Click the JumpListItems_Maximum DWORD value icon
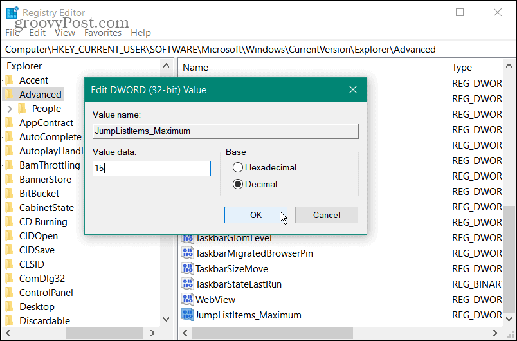Image resolution: width=517 pixels, height=341 pixels. click(188, 315)
